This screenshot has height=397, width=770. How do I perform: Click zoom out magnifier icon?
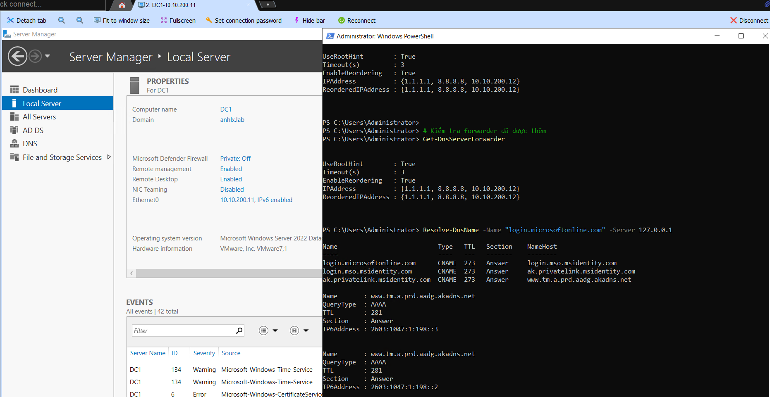pyautogui.click(x=80, y=20)
